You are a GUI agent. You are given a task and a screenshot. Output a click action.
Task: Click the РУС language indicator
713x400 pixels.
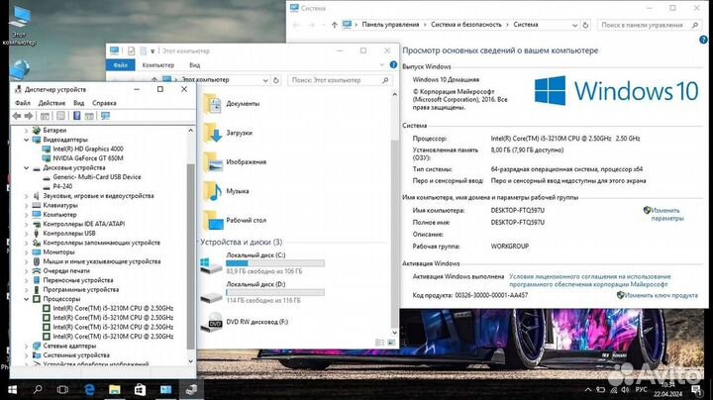641,389
